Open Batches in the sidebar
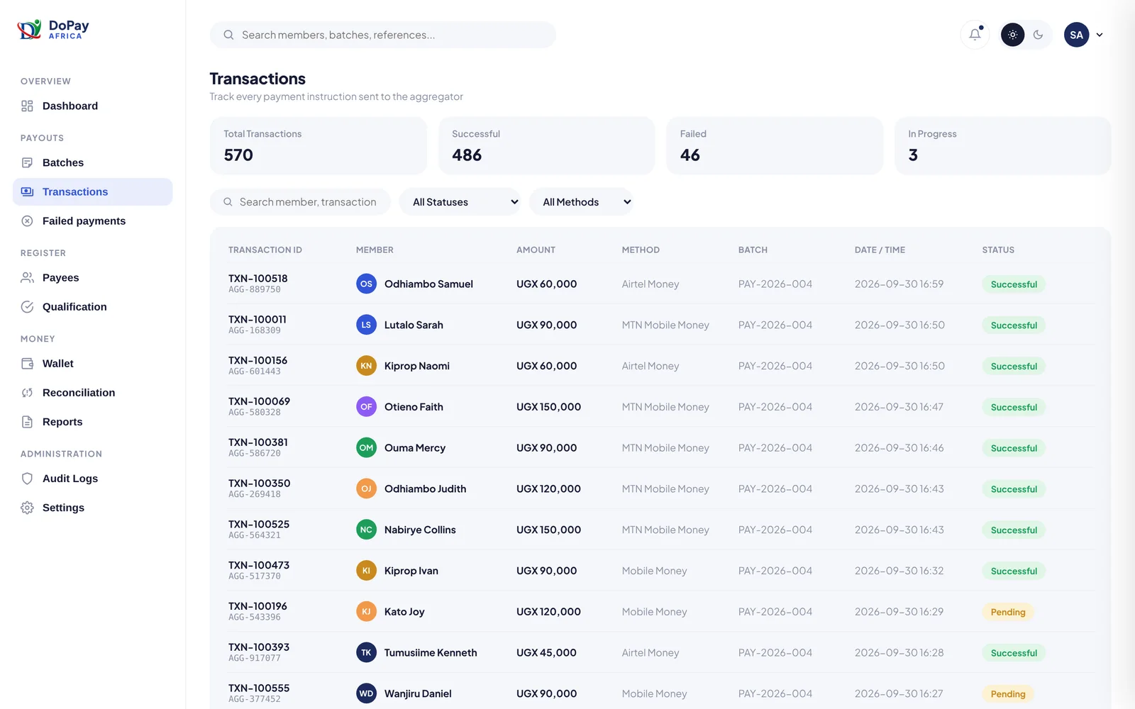 tap(92, 162)
